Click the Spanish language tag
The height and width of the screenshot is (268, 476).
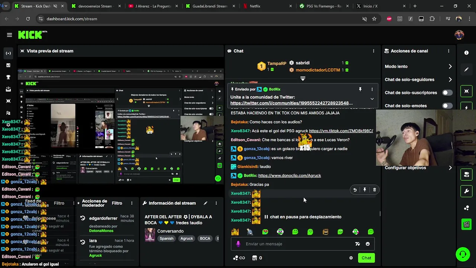click(167, 239)
